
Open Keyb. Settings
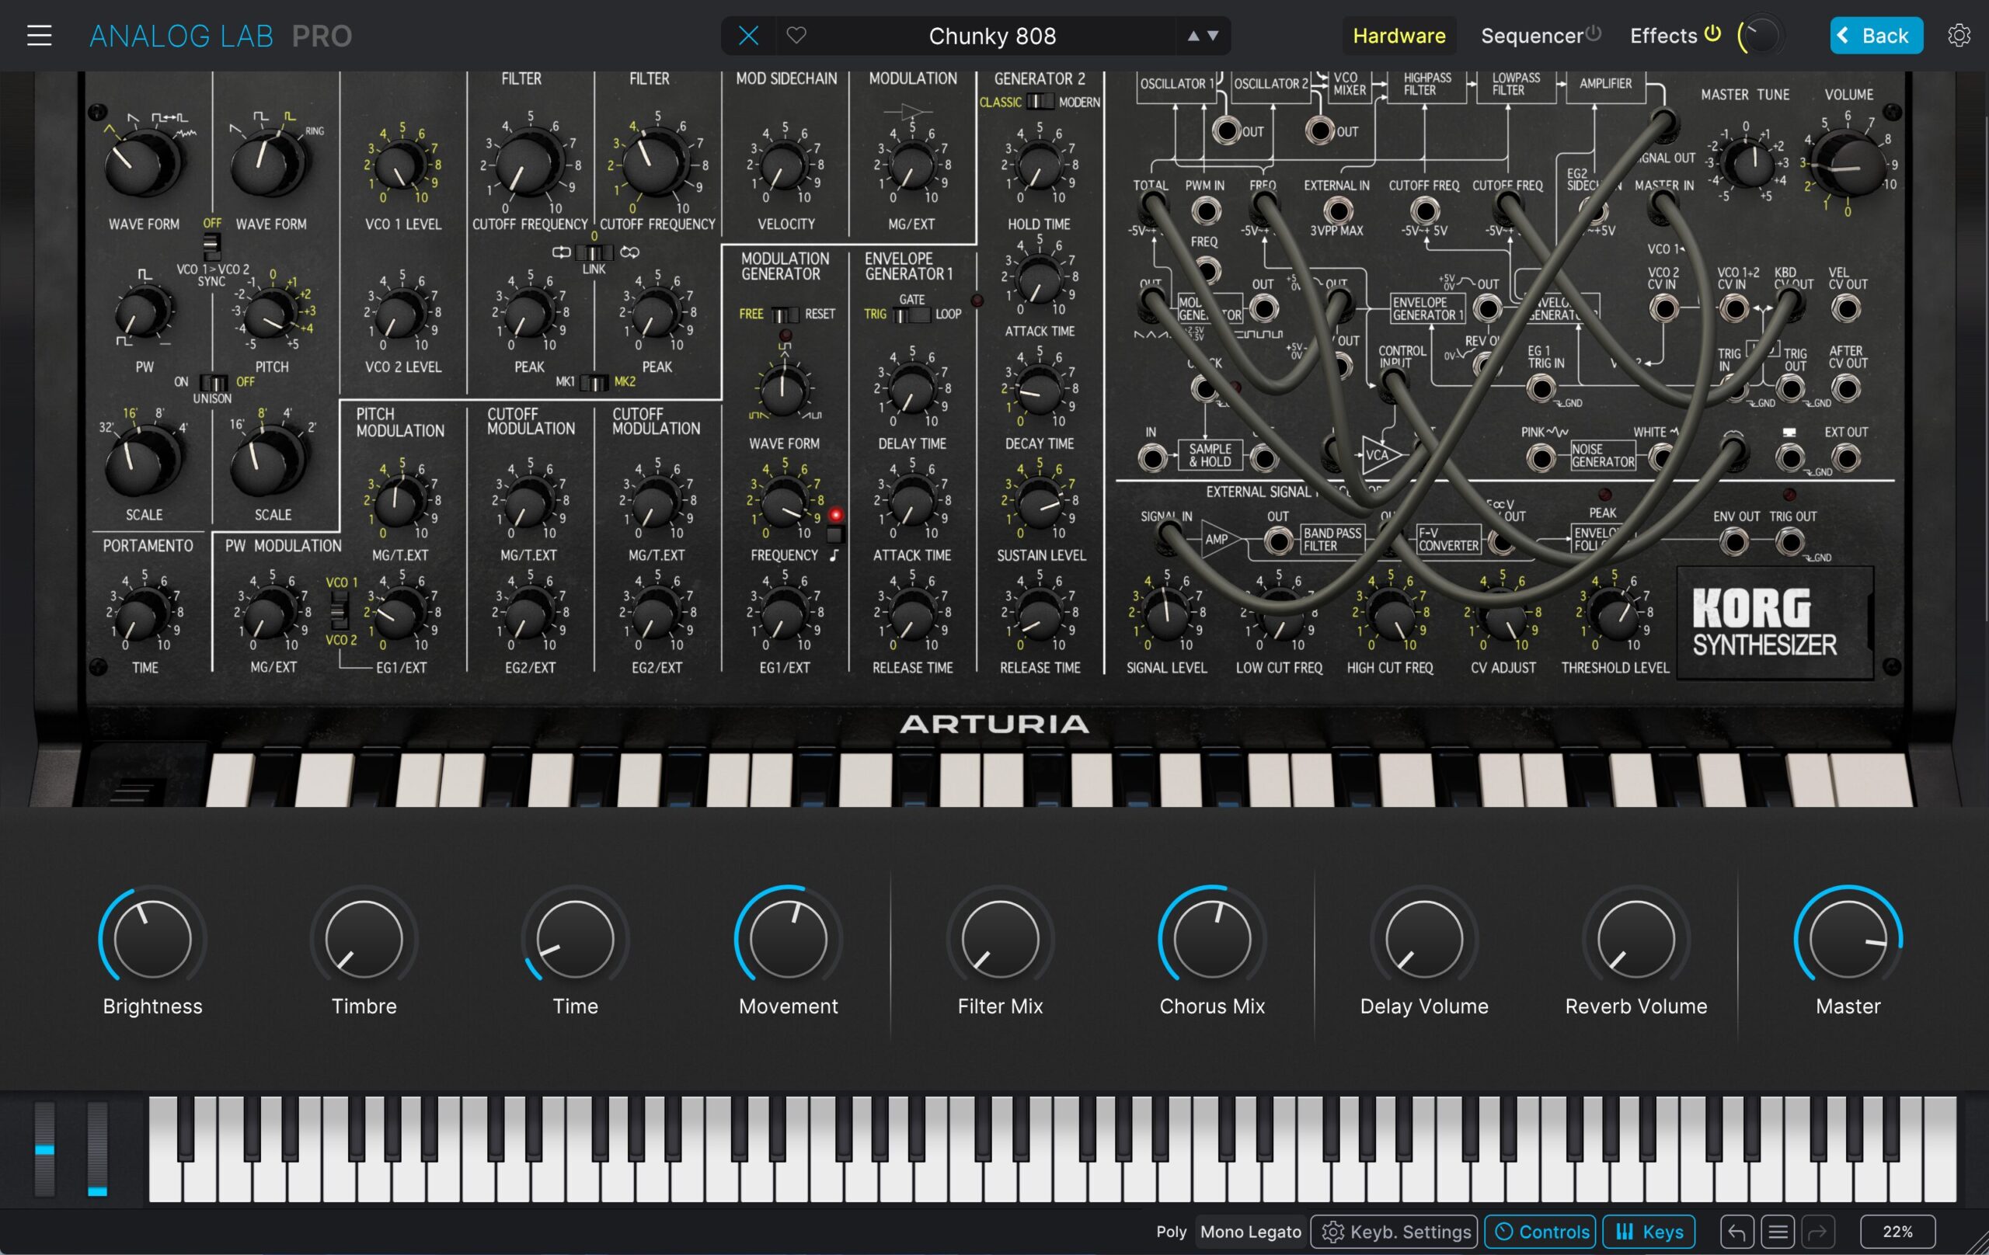(x=1393, y=1232)
